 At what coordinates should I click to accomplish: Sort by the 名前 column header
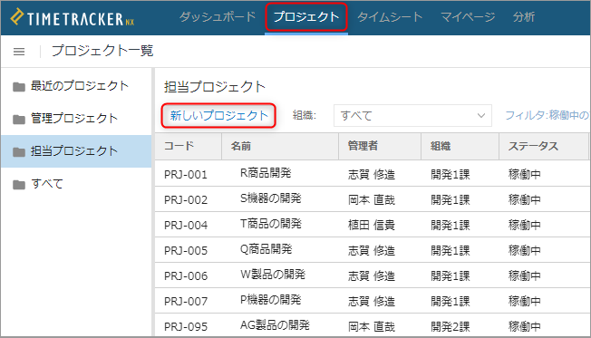[x=280, y=146]
